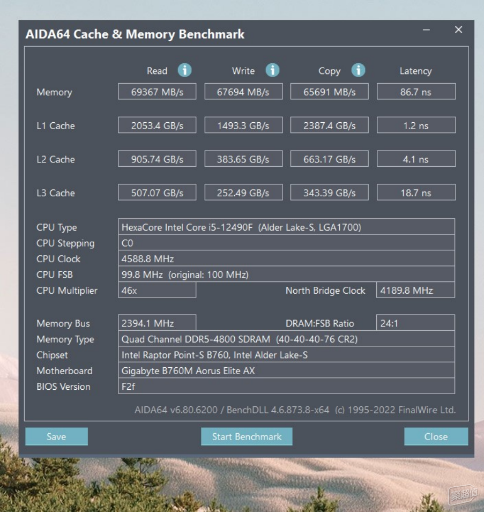Click the Chipset label

pyautogui.click(x=52, y=355)
